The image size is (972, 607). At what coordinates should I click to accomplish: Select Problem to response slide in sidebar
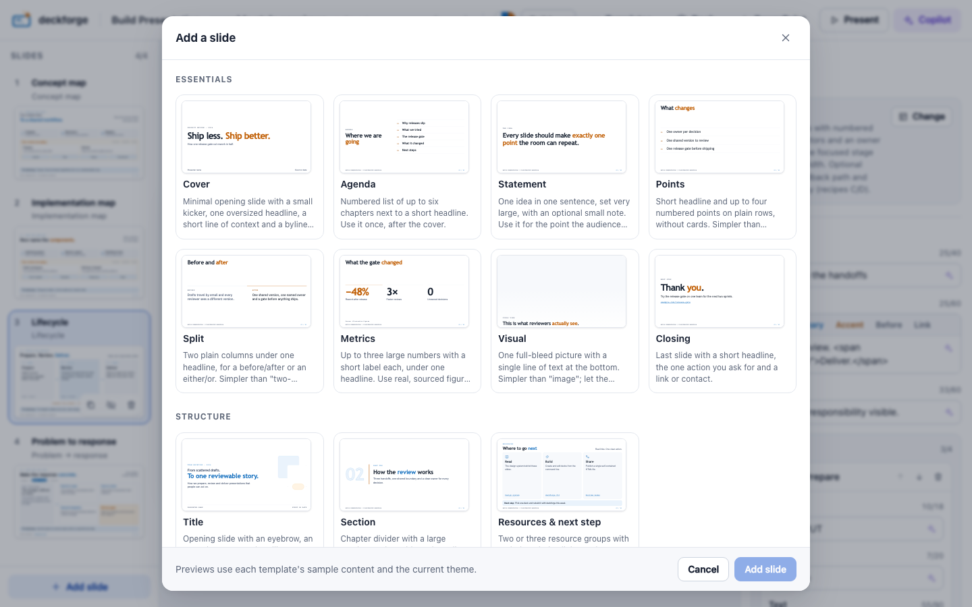click(79, 487)
